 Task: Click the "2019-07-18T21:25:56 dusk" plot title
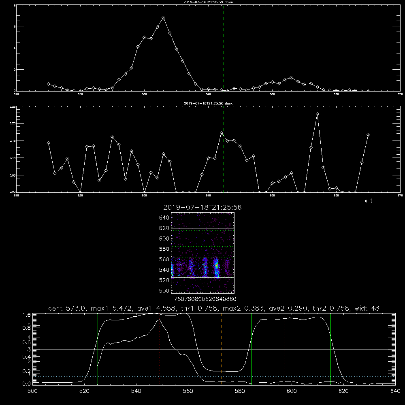coord(208,103)
